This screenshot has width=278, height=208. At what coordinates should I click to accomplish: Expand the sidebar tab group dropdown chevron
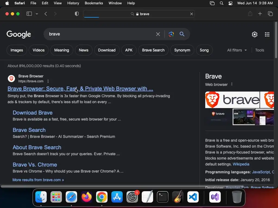pos(37,14)
